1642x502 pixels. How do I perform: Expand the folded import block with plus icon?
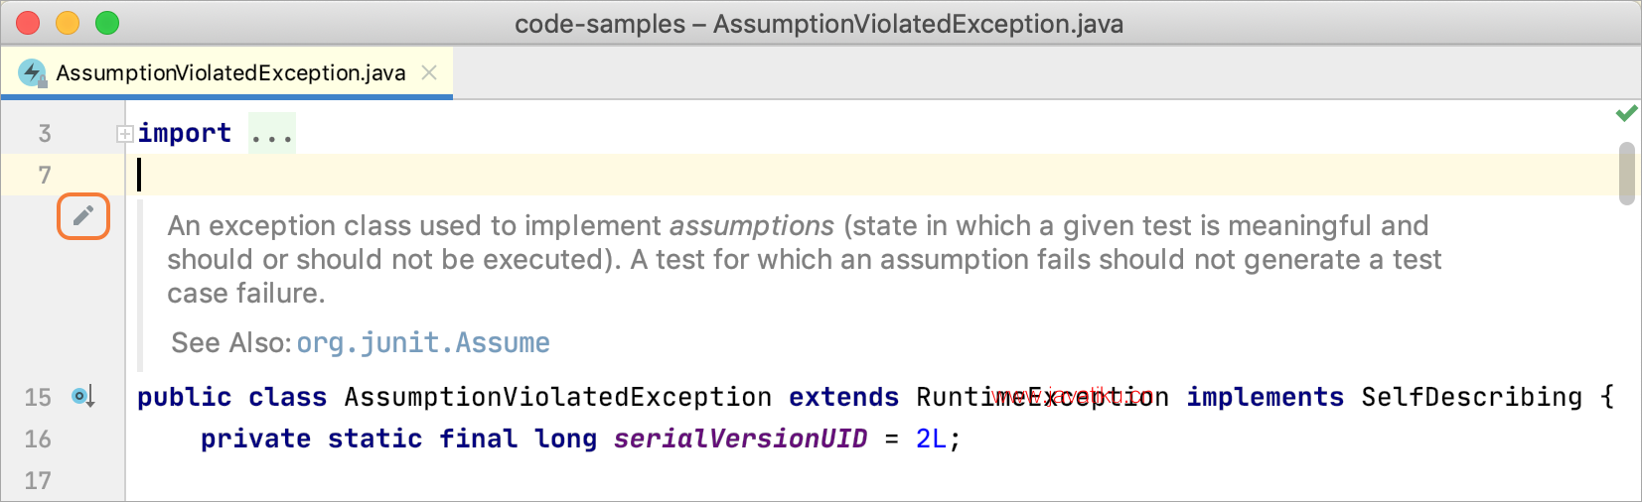click(125, 134)
